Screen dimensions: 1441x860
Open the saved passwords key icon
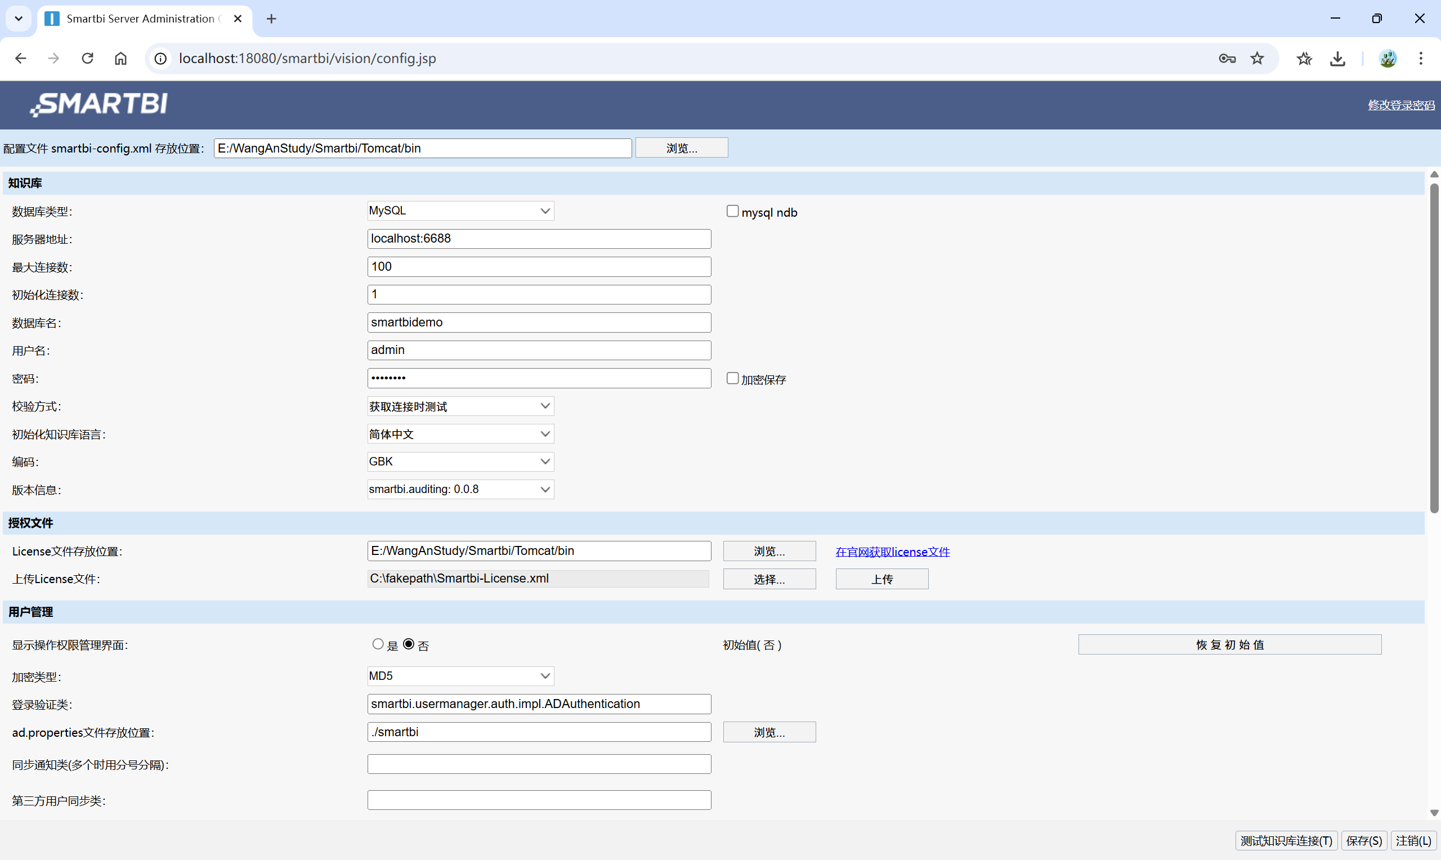pos(1227,58)
